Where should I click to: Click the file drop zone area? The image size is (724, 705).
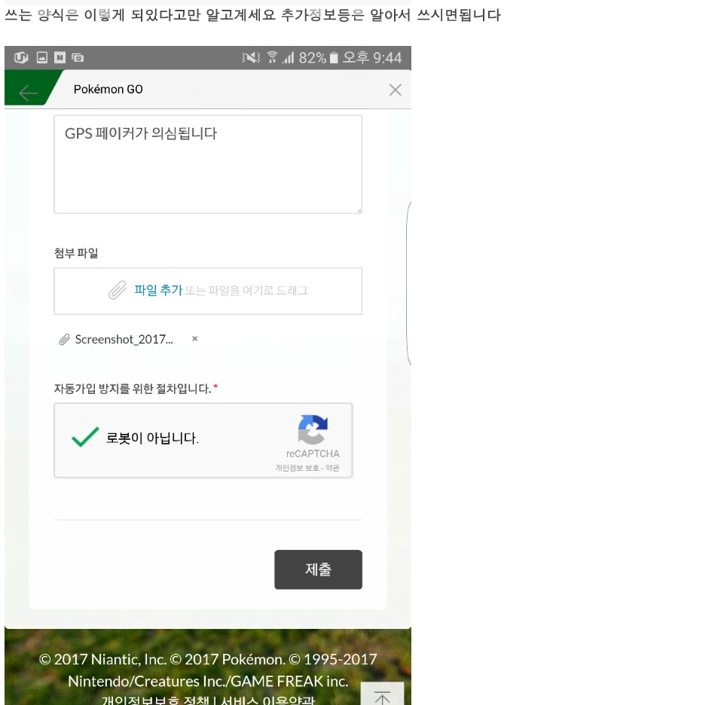pos(208,291)
